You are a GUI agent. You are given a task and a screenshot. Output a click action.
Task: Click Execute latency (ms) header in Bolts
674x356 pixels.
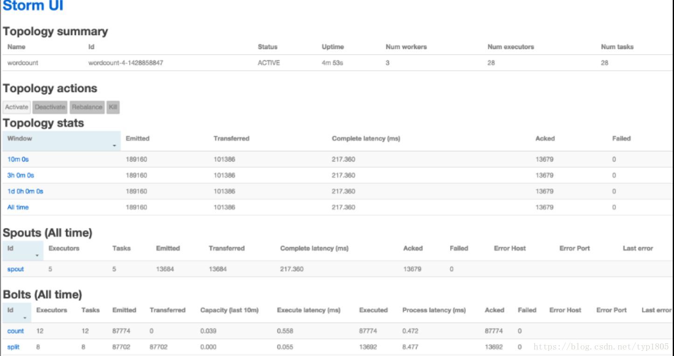309,310
